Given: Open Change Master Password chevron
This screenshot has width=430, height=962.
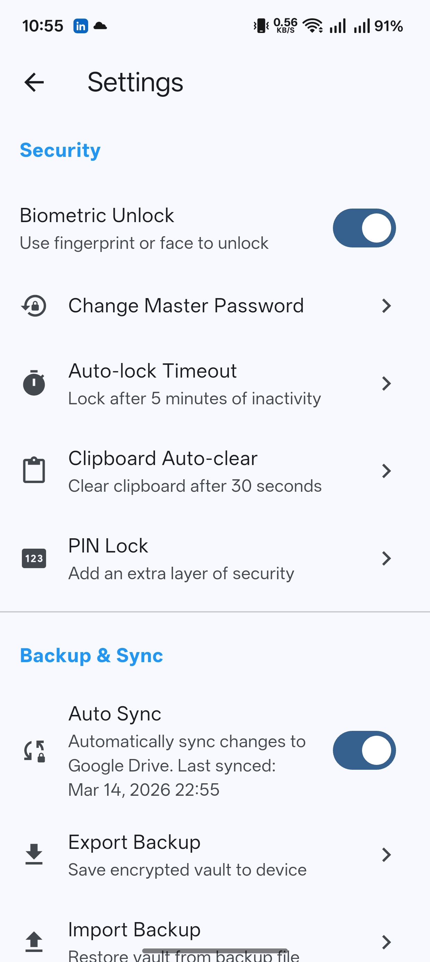Looking at the screenshot, I should [x=386, y=306].
